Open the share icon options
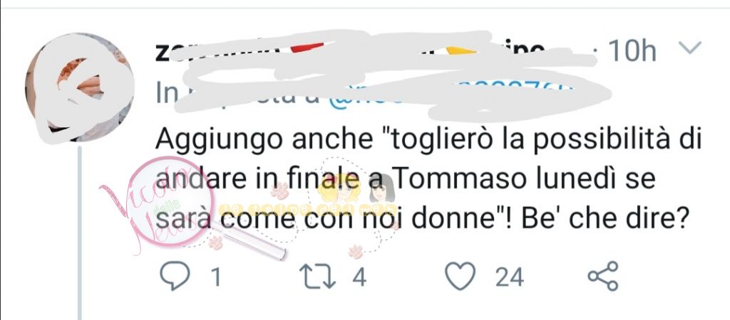Screen dimensions: 730x320 point(603,276)
